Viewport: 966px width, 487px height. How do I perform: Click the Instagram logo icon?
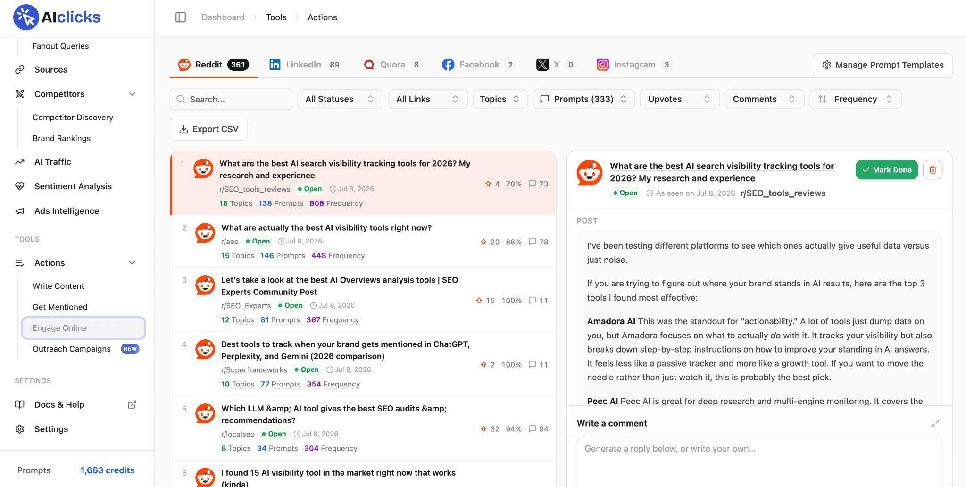[x=603, y=65]
